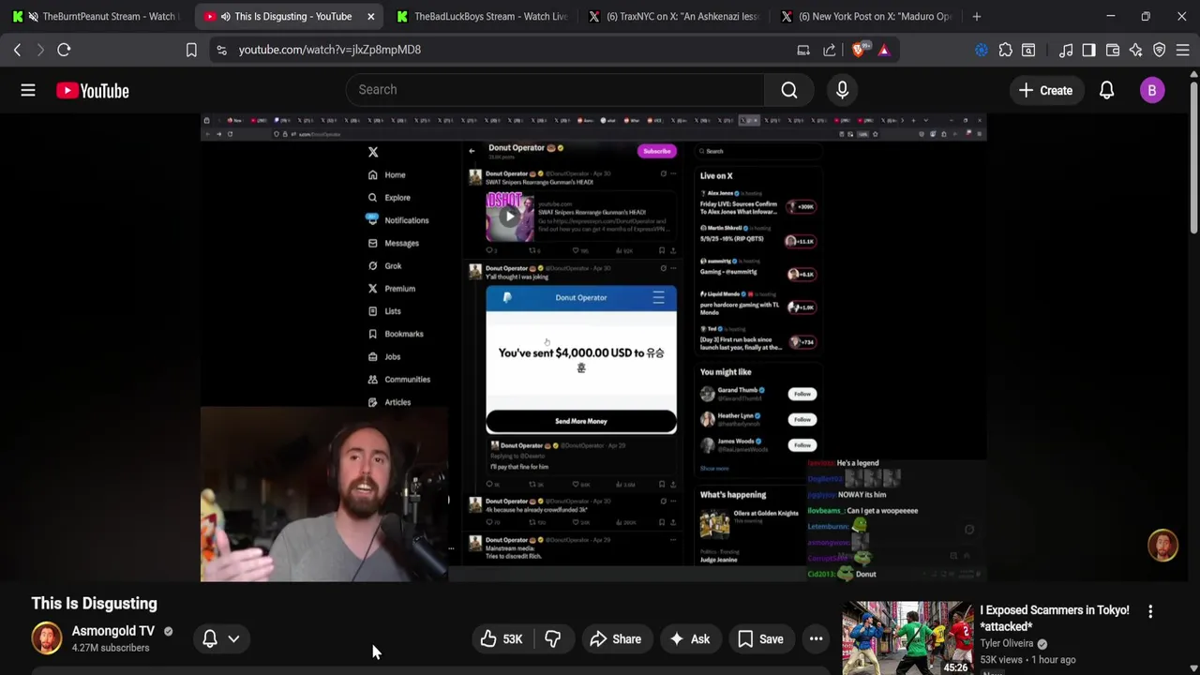Open Asmongold TV channel avatar
This screenshot has width=1200, height=675.
tap(47, 638)
